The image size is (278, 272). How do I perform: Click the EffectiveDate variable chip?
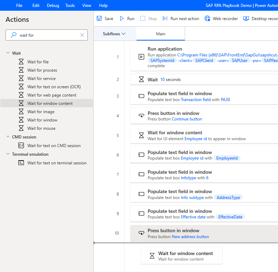[230, 217]
